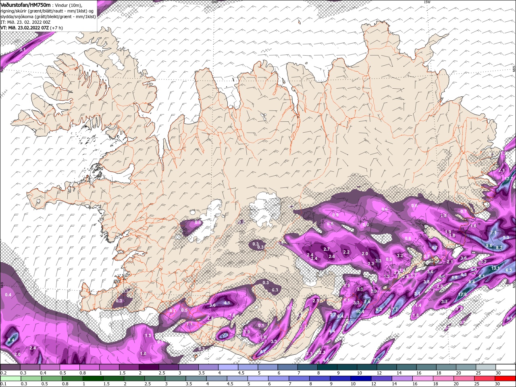Click the 17.7 value at the east edge
Screen dimensions: 516x387
(509, 179)
